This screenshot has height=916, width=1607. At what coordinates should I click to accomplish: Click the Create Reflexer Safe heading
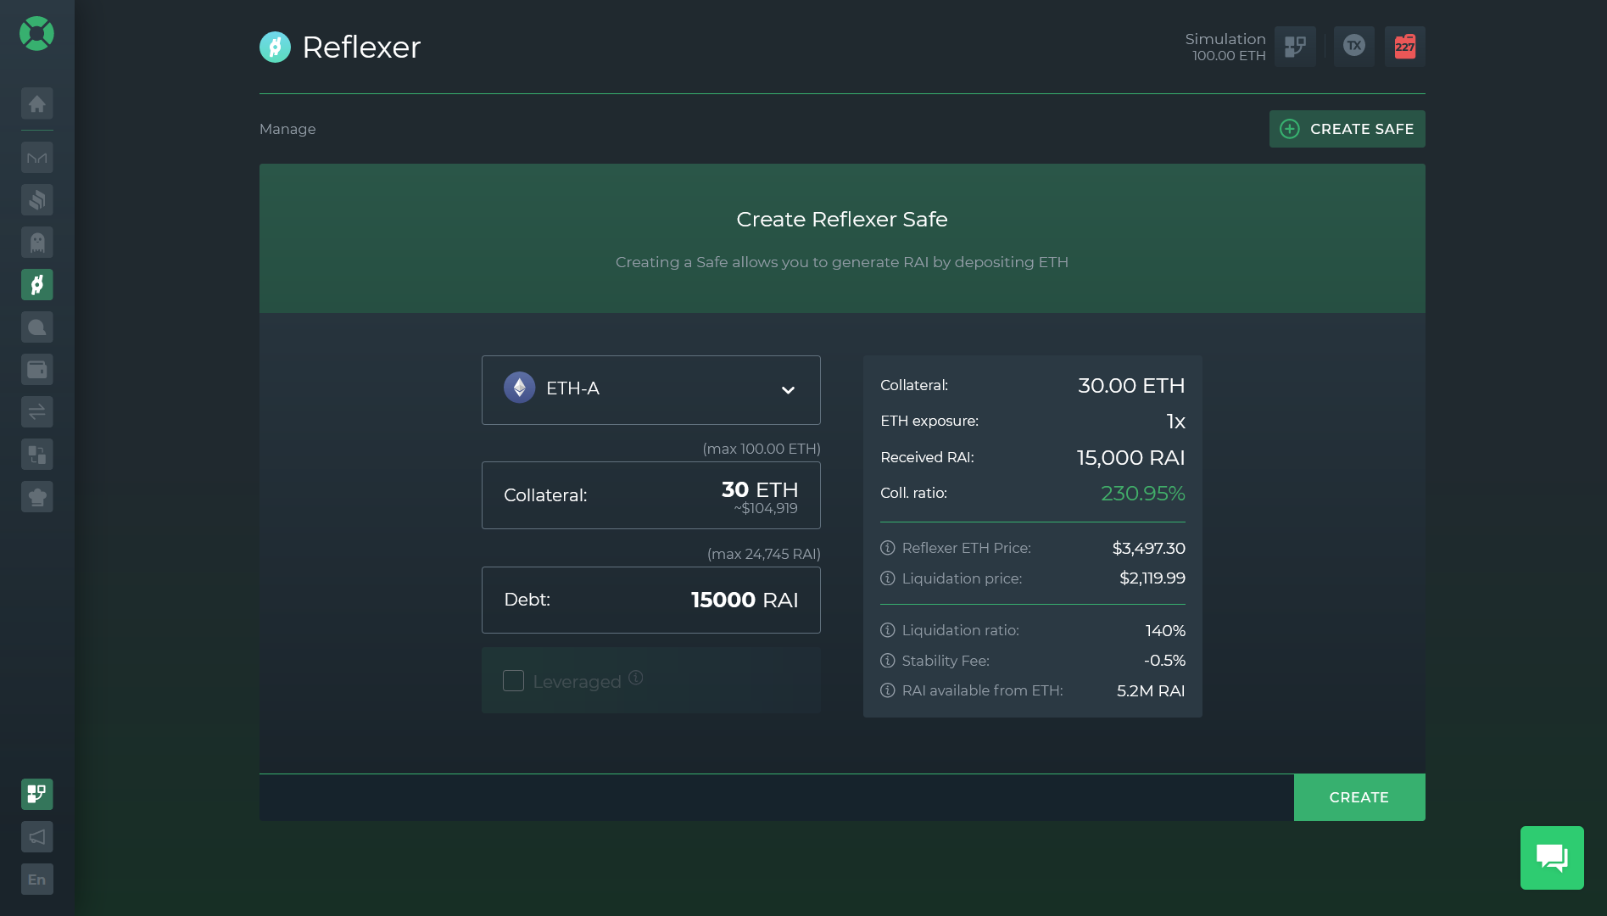[842, 220]
